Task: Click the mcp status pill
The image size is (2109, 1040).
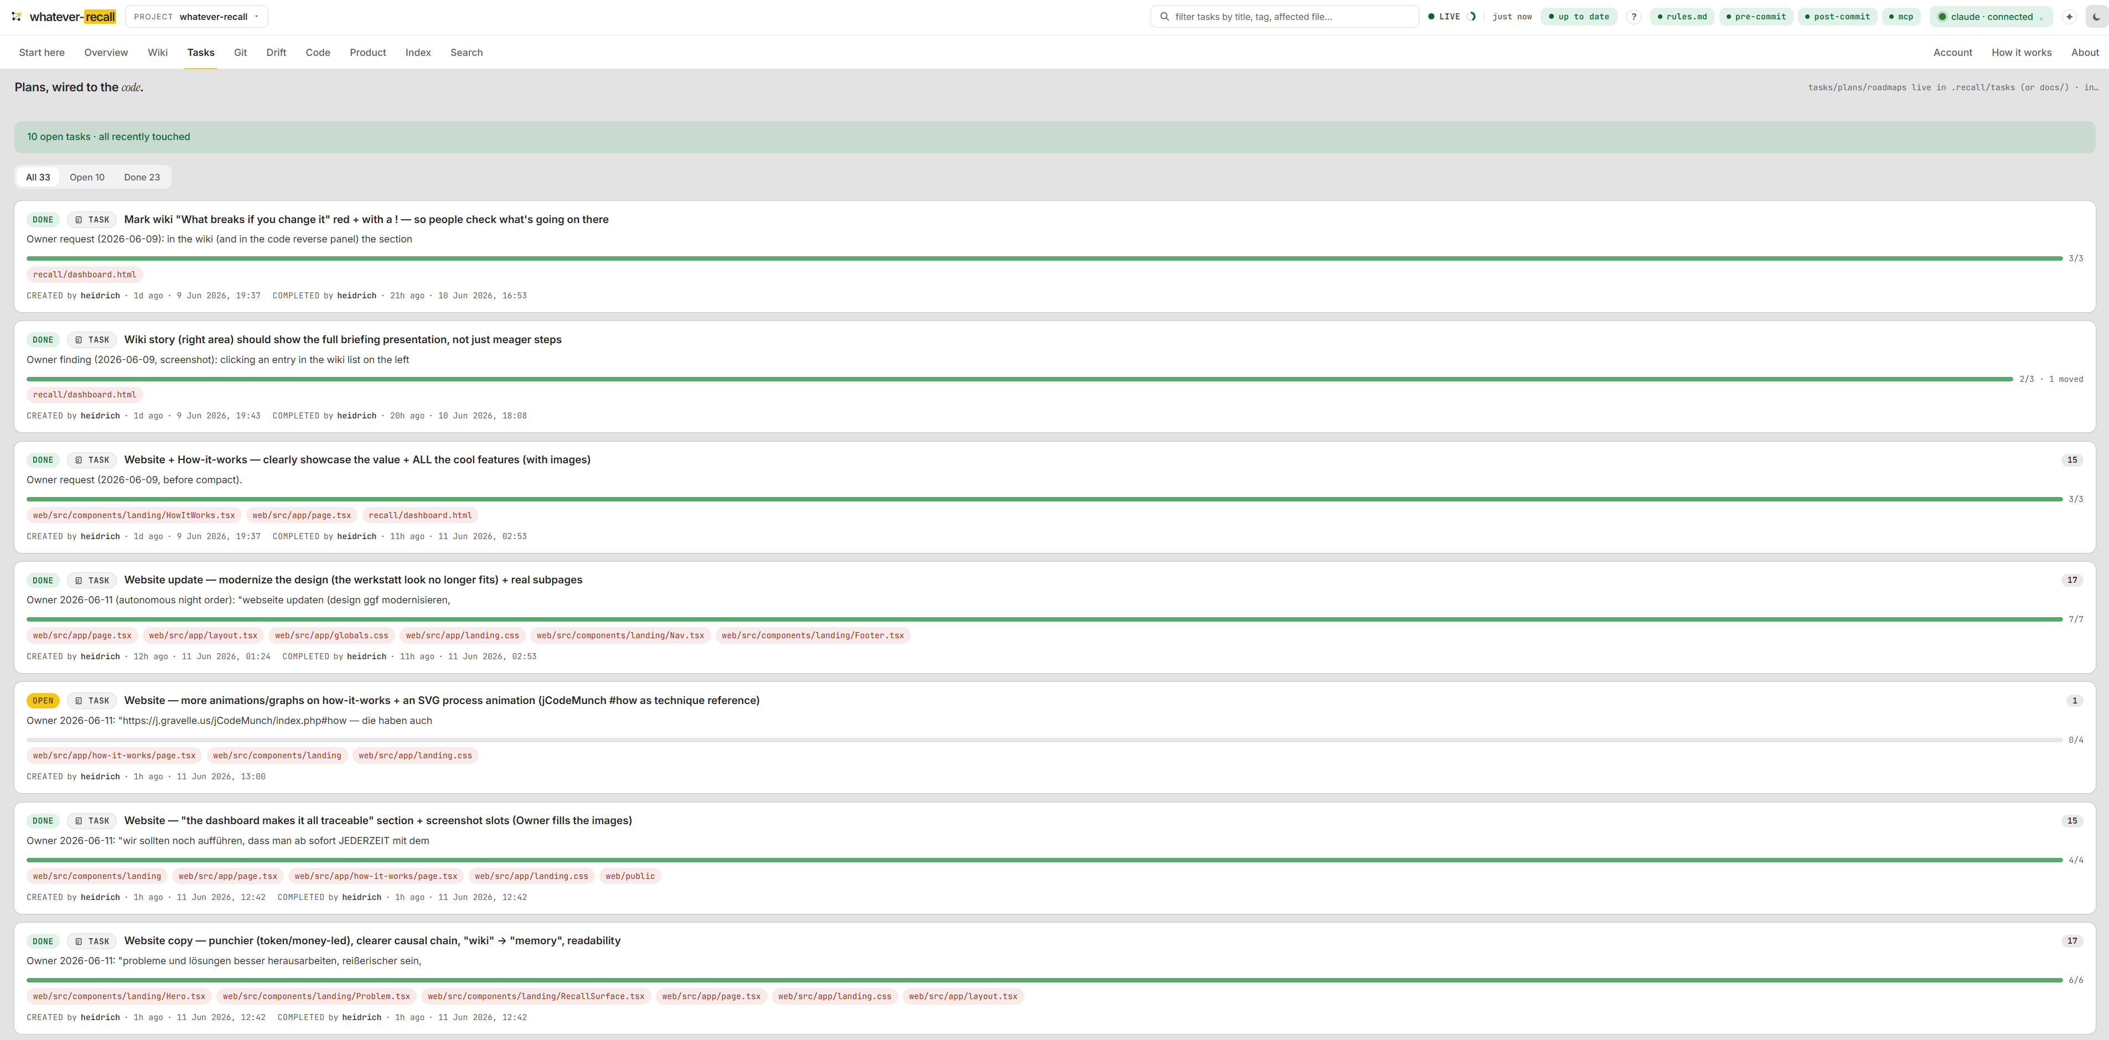Action: (1900, 17)
